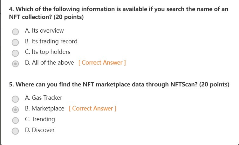
Task: Click the 'A. Its overview' option text
Action: point(44,31)
